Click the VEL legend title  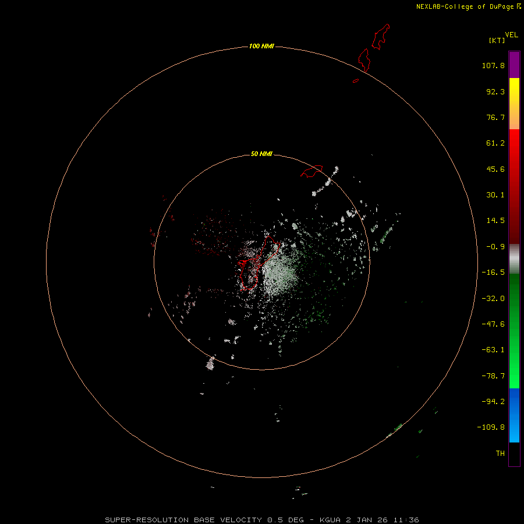(x=512, y=35)
